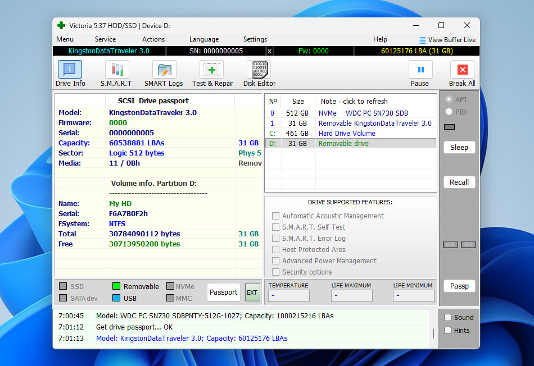Open SMART Logs from the toolbar
This screenshot has width=534, height=366.
164,70
